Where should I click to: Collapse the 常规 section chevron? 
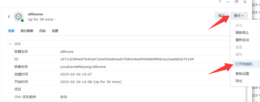pyautogui.click(x=10, y=44)
